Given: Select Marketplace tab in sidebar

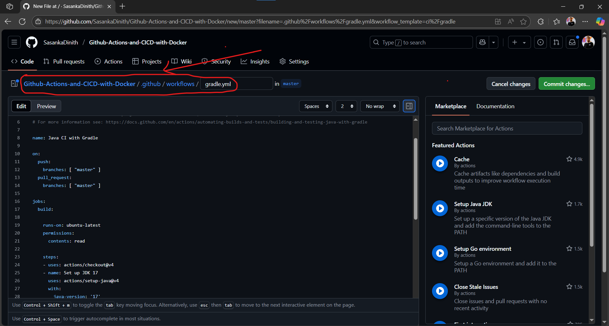Looking at the screenshot, I should pos(450,106).
